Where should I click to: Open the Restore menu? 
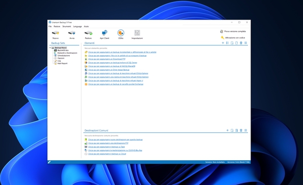57,26
